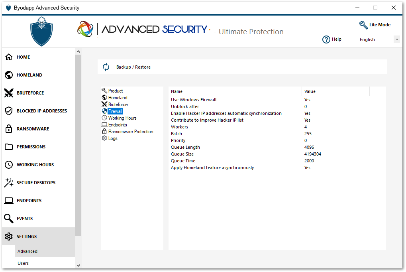Click the sidebar scrollbar thumb
The width and height of the screenshot is (406, 272).
click(78, 145)
